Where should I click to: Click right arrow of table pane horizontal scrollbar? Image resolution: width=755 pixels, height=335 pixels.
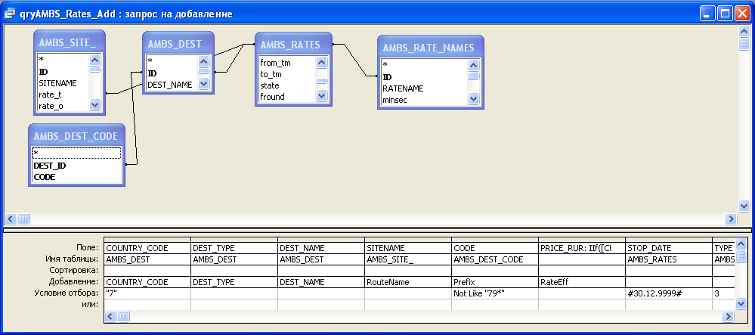coord(730,219)
